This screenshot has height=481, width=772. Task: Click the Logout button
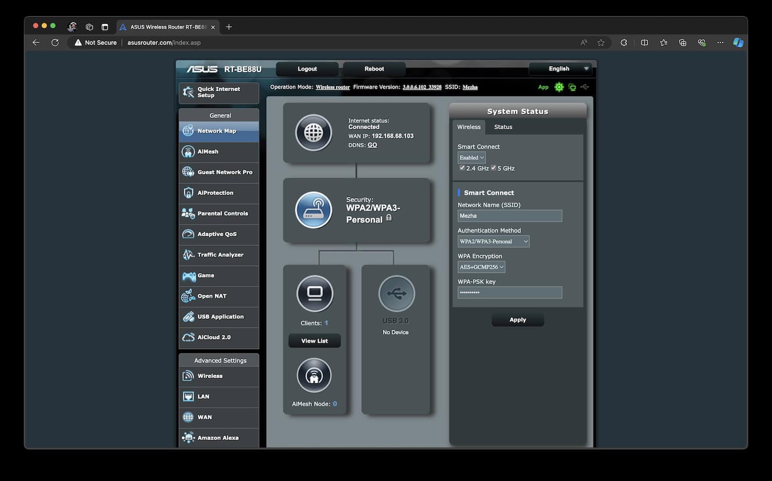tap(307, 69)
